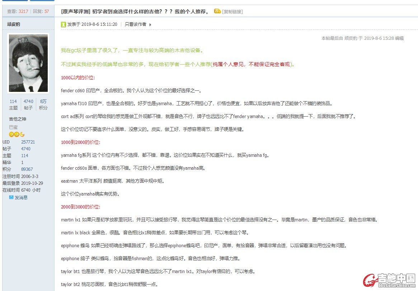Click the 吉他之神 user group title
Screen dimensions: 418x291
[x=18, y=119]
